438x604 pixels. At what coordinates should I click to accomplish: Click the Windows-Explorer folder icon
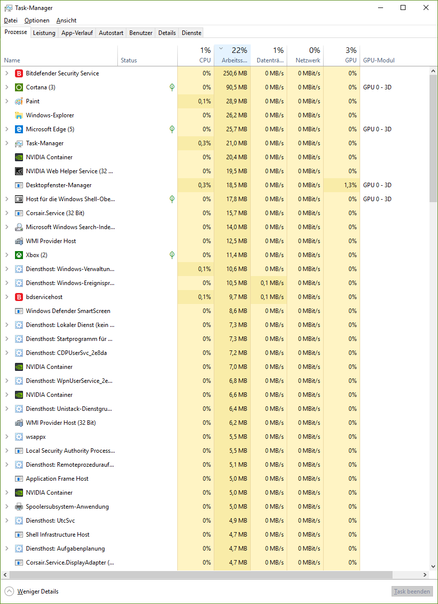pos(19,115)
